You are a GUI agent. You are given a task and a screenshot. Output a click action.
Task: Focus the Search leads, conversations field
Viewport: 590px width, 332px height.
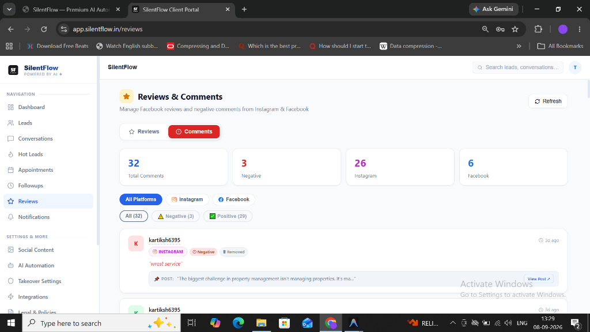[518, 67]
